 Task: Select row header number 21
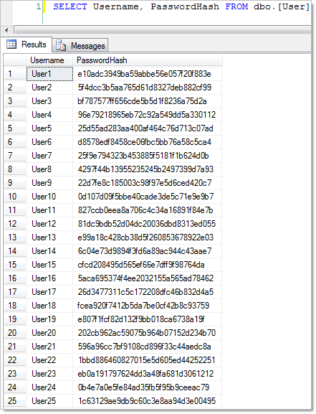click(x=15, y=347)
